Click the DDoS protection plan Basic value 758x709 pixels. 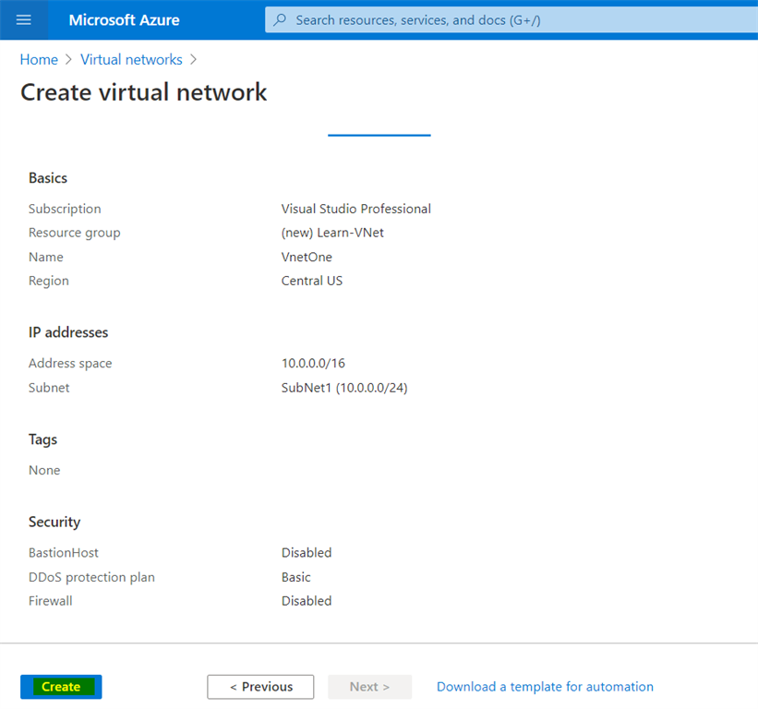click(x=295, y=576)
